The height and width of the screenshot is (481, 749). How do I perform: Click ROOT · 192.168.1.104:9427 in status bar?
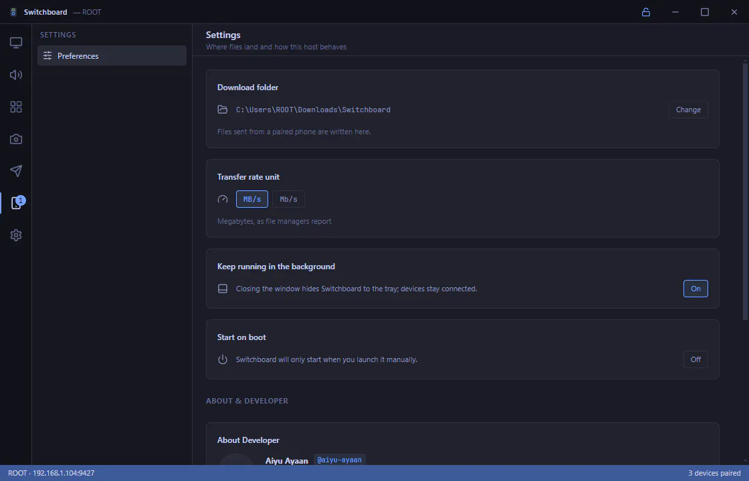tap(51, 473)
